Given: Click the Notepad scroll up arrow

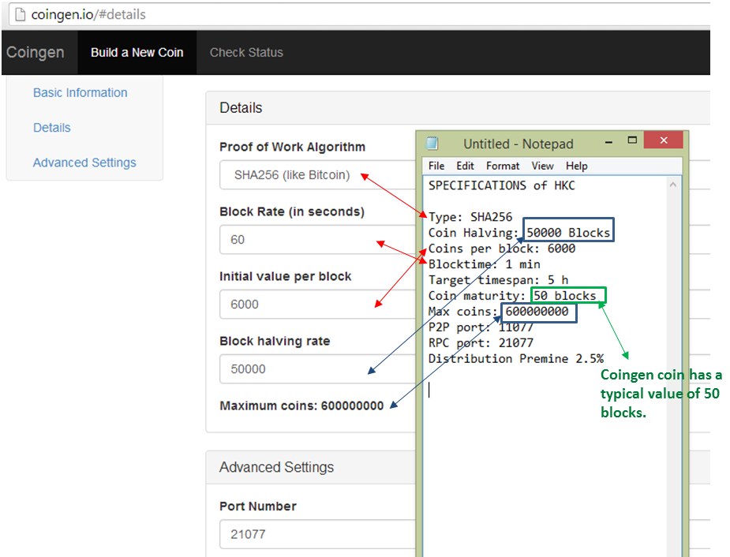Looking at the screenshot, I should point(672,185).
